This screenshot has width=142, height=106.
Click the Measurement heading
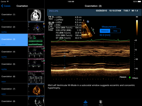click(109, 27)
